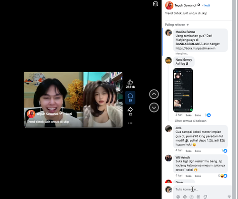Switch commenting identity via own avatar
238x199 pixels.
(x=169, y=189)
